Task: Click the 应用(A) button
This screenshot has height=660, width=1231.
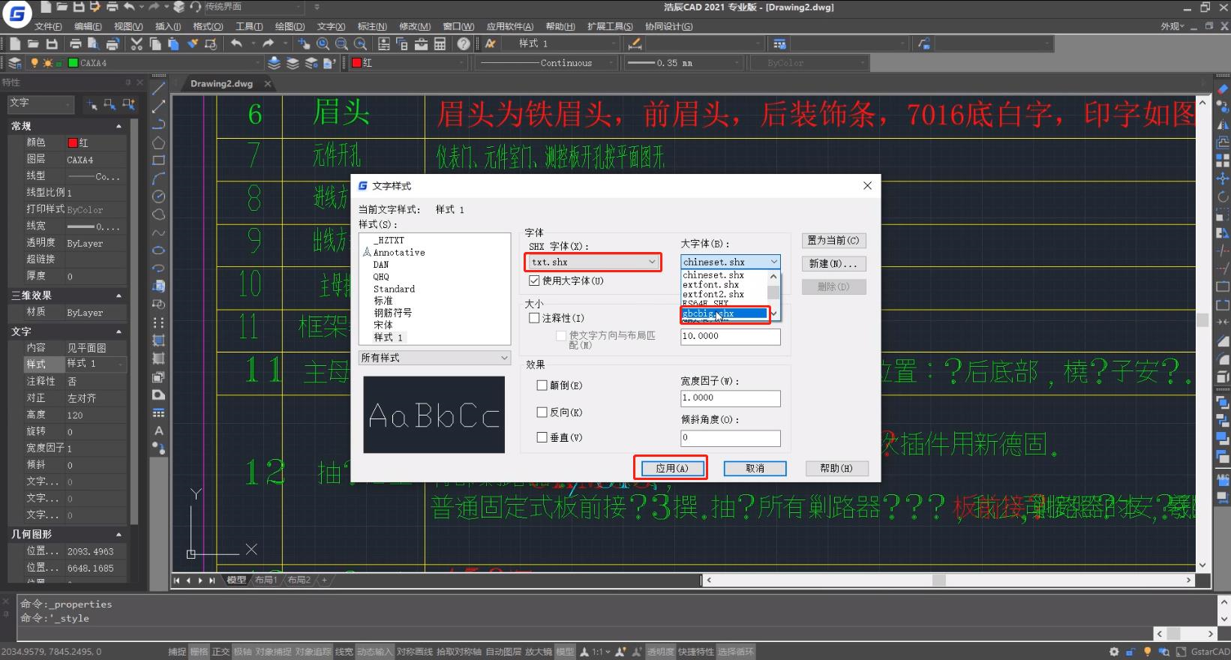Action: tap(671, 469)
